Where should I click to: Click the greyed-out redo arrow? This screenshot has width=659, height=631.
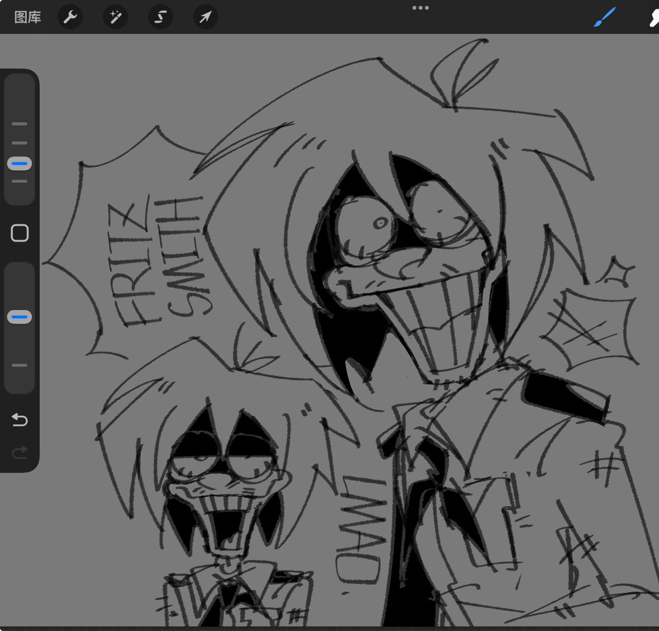[x=20, y=453]
